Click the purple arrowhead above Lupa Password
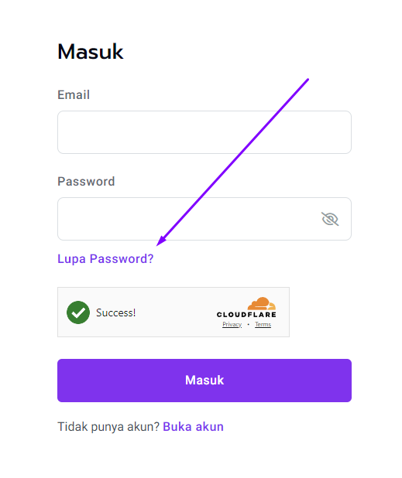The image size is (402, 478). pyautogui.click(x=161, y=241)
